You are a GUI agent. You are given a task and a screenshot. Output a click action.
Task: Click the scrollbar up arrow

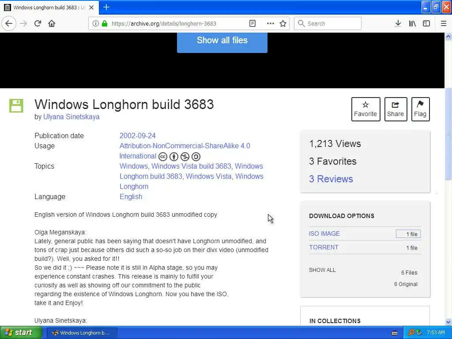pos(448,36)
